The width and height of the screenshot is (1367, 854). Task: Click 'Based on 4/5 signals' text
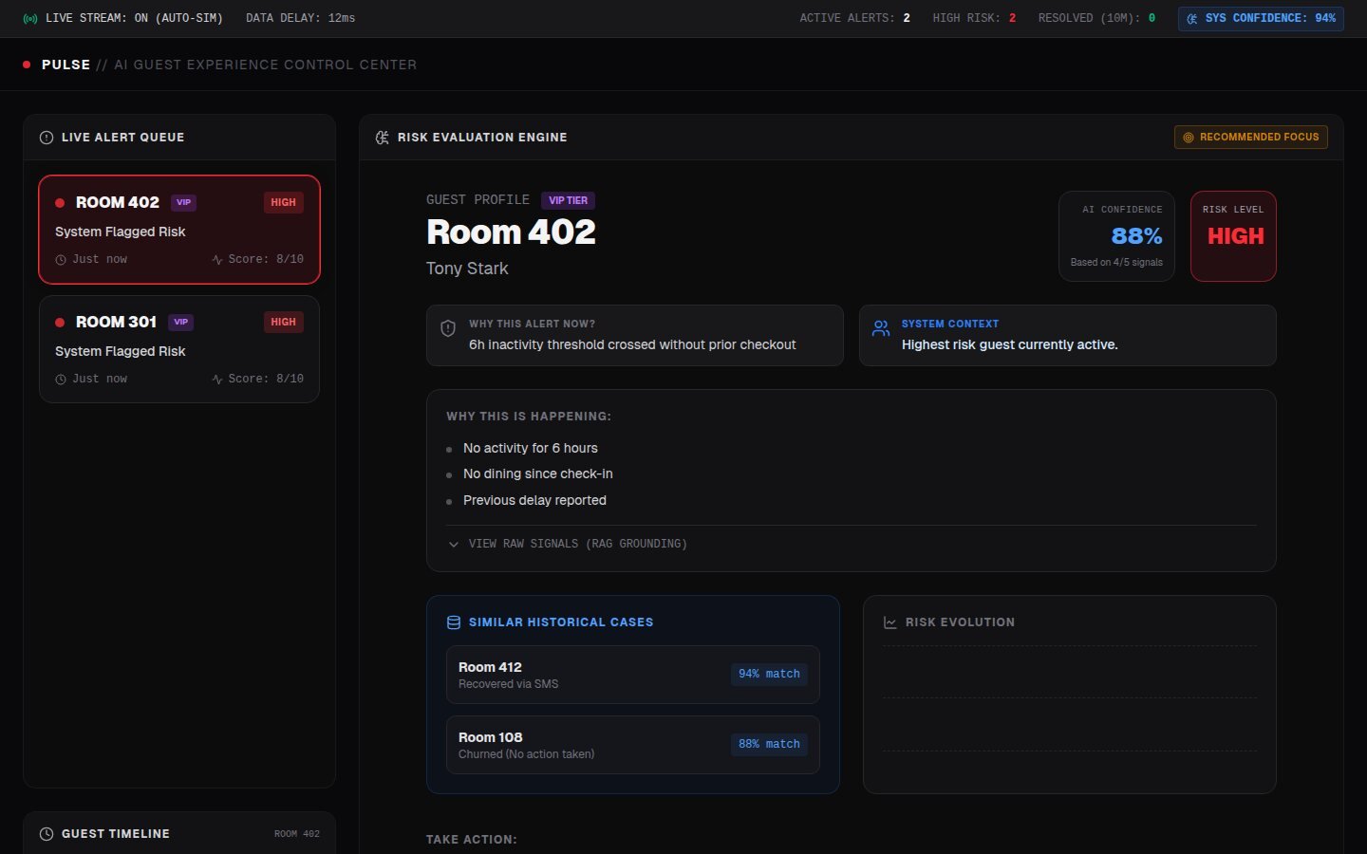pyautogui.click(x=1116, y=263)
